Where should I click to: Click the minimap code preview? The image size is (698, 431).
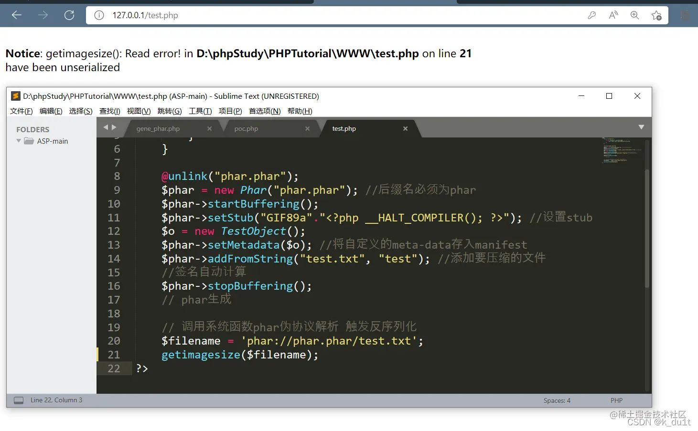coord(622,150)
